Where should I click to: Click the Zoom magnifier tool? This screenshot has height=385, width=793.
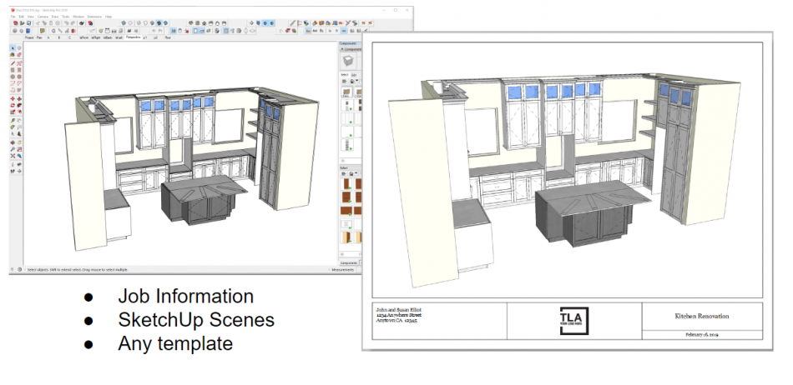click(13, 149)
